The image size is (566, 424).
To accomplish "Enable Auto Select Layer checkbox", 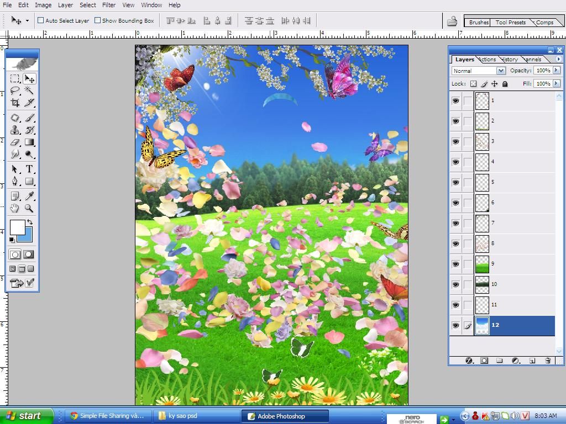I will click(41, 20).
